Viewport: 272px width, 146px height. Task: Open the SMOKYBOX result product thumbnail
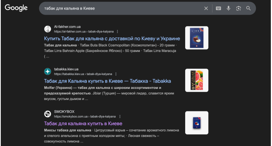197,123
